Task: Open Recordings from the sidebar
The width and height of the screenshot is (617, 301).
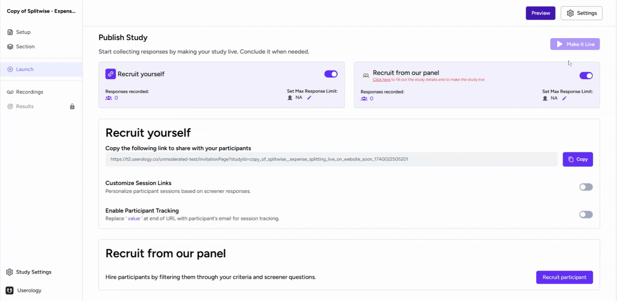Action: tap(30, 92)
